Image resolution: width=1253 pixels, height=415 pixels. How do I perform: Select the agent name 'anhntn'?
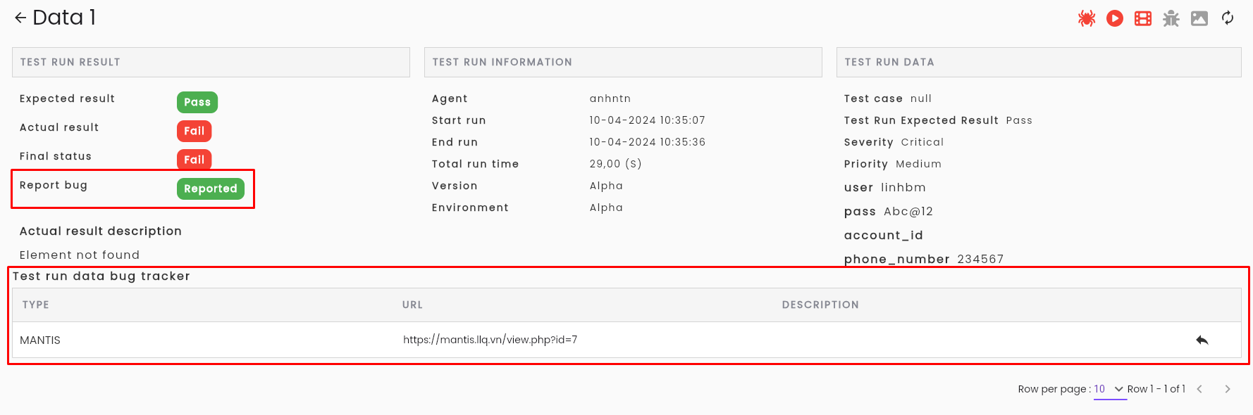coord(610,98)
